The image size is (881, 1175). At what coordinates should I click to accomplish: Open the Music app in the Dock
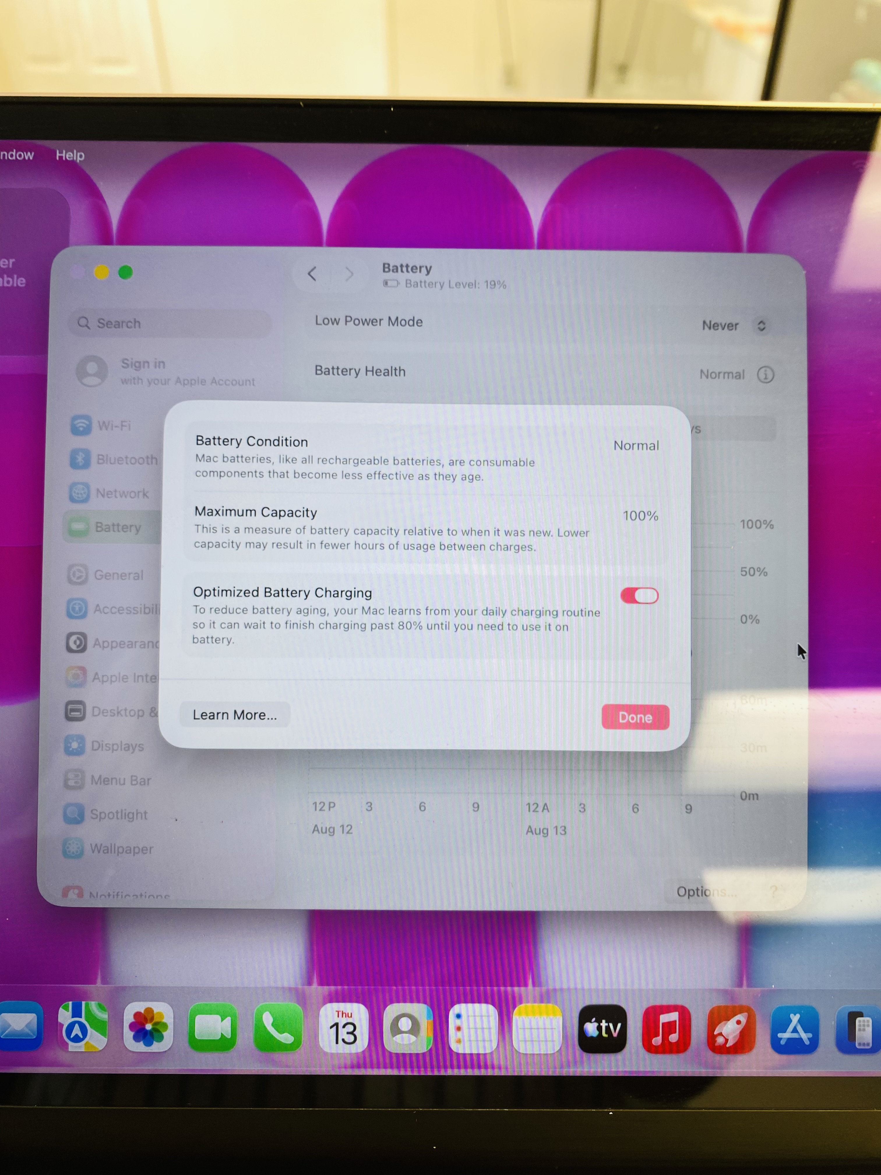(x=667, y=1030)
